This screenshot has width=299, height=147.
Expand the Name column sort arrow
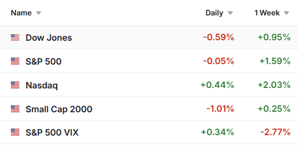[x=39, y=13]
